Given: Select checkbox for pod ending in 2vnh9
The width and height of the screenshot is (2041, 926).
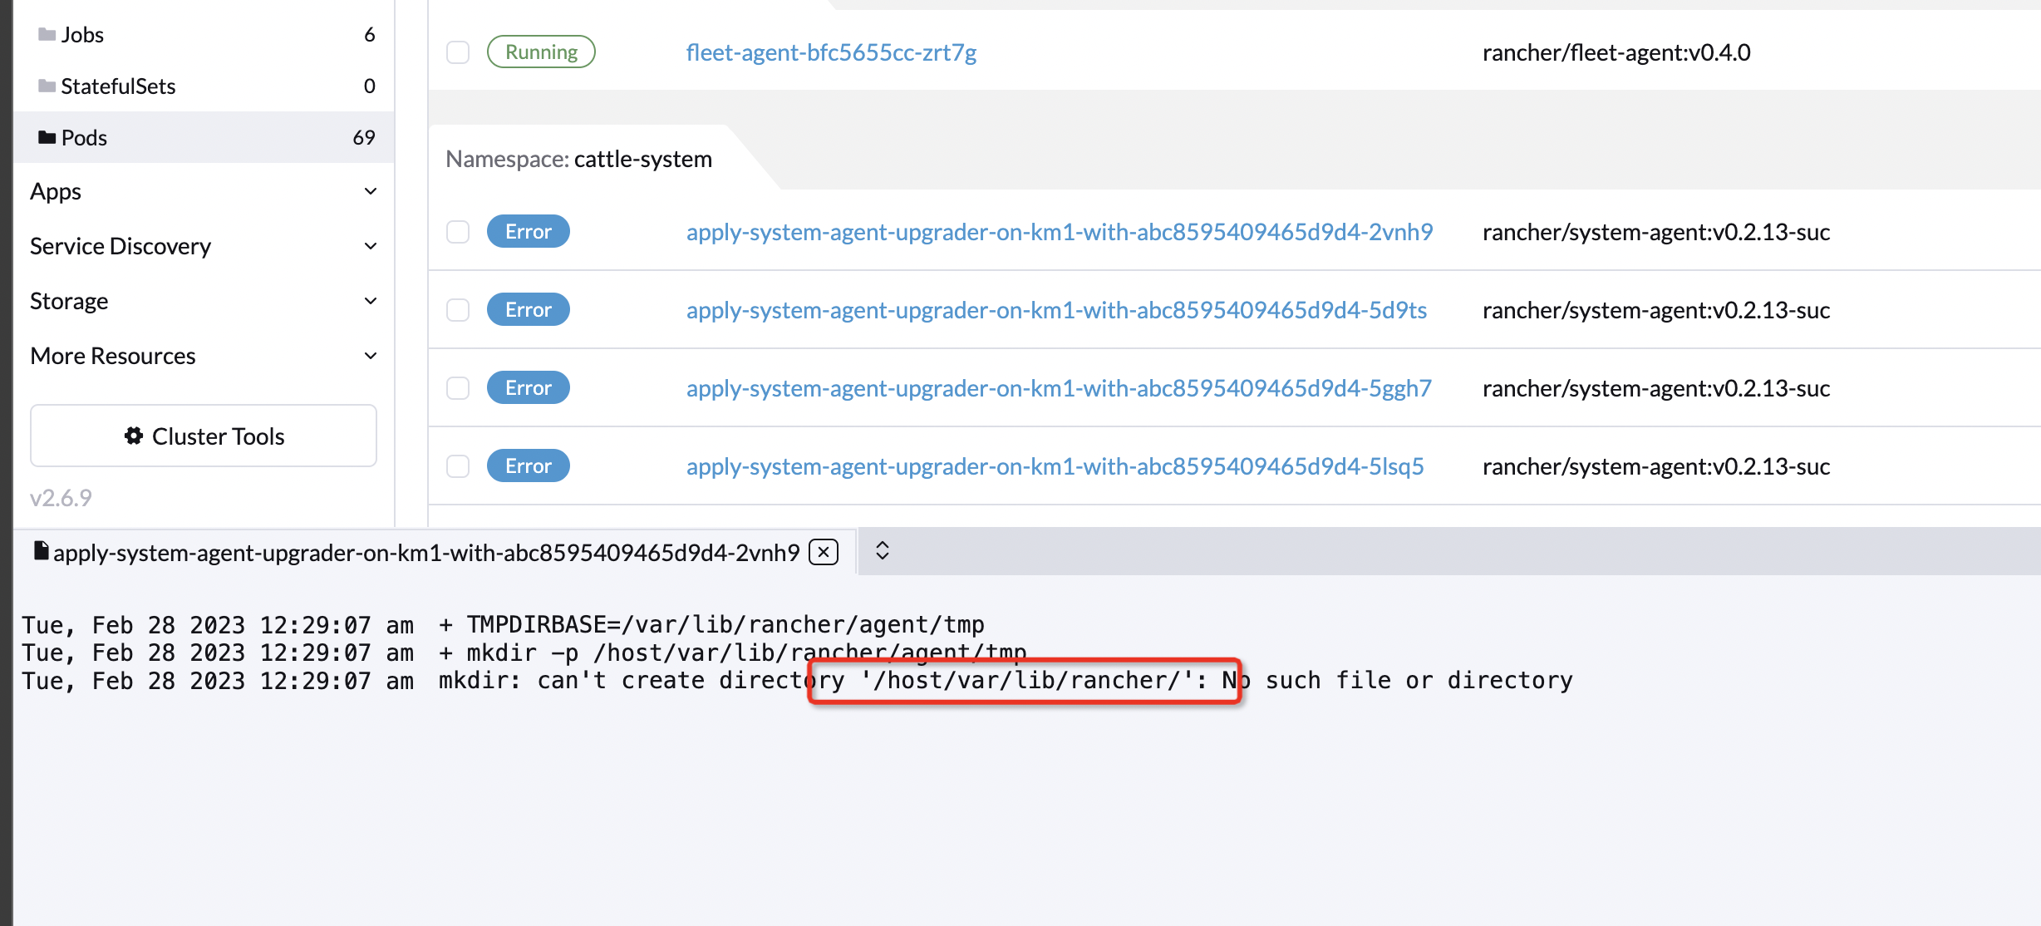Looking at the screenshot, I should point(458,233).
